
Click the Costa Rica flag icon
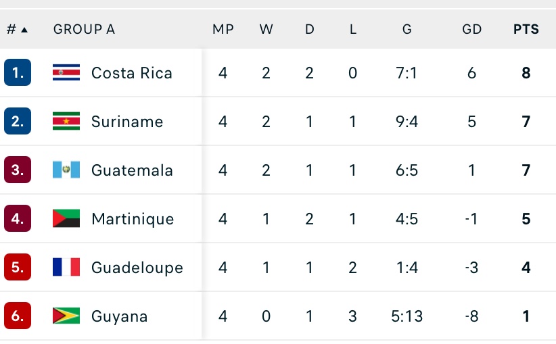[x=66, y=73]
